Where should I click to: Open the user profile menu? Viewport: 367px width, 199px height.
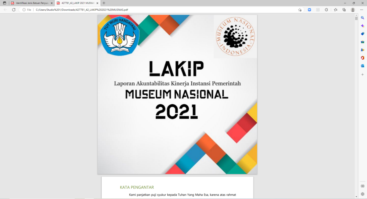point(353,10)
